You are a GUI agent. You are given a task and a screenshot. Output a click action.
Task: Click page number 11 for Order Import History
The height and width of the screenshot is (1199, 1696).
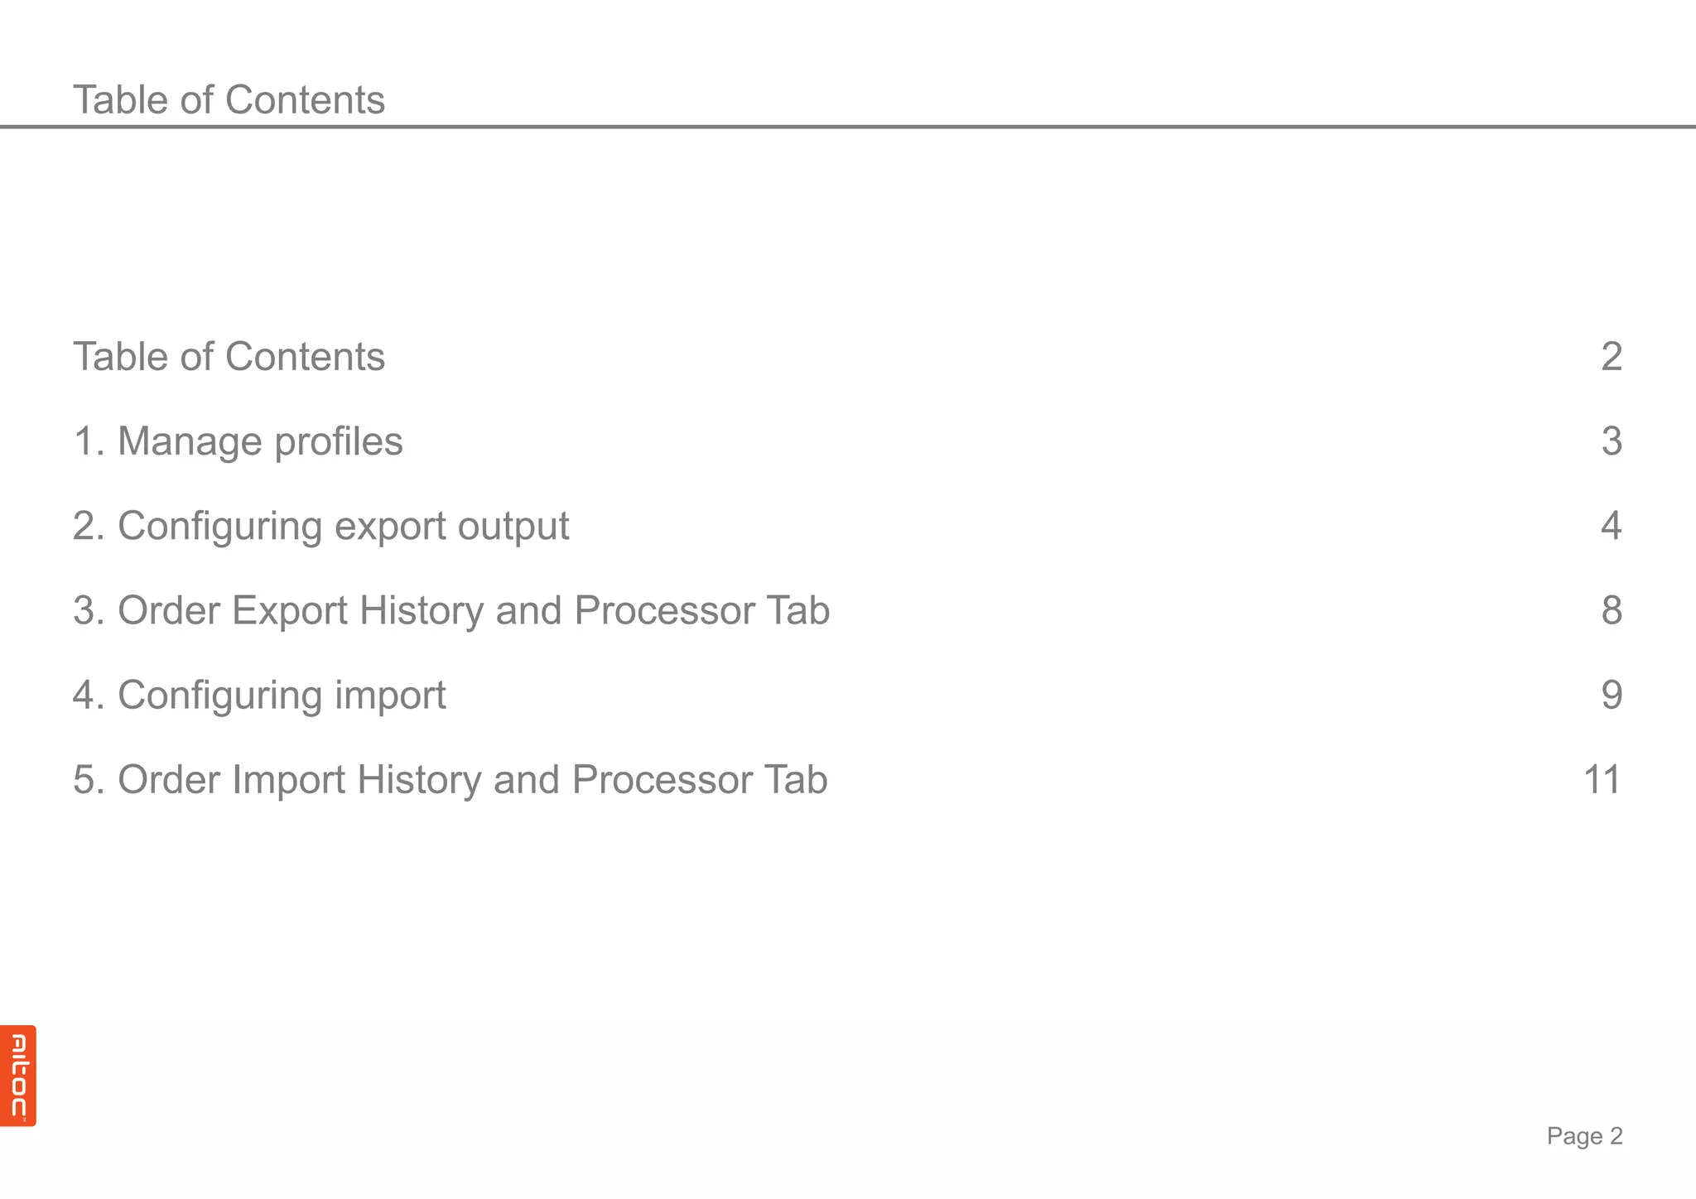[1602, 779]
